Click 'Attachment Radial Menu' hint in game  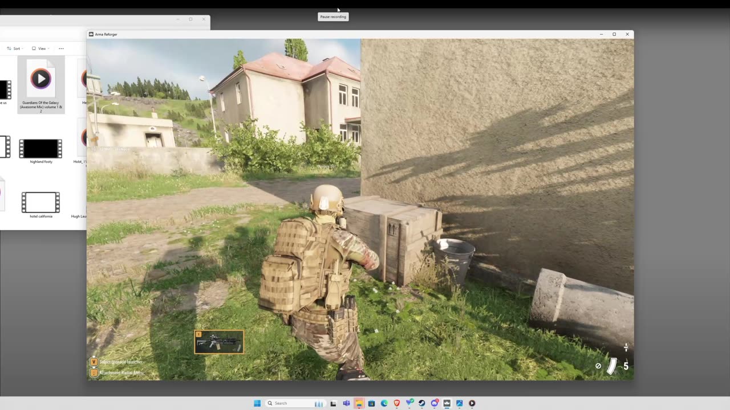pos(121,373)
